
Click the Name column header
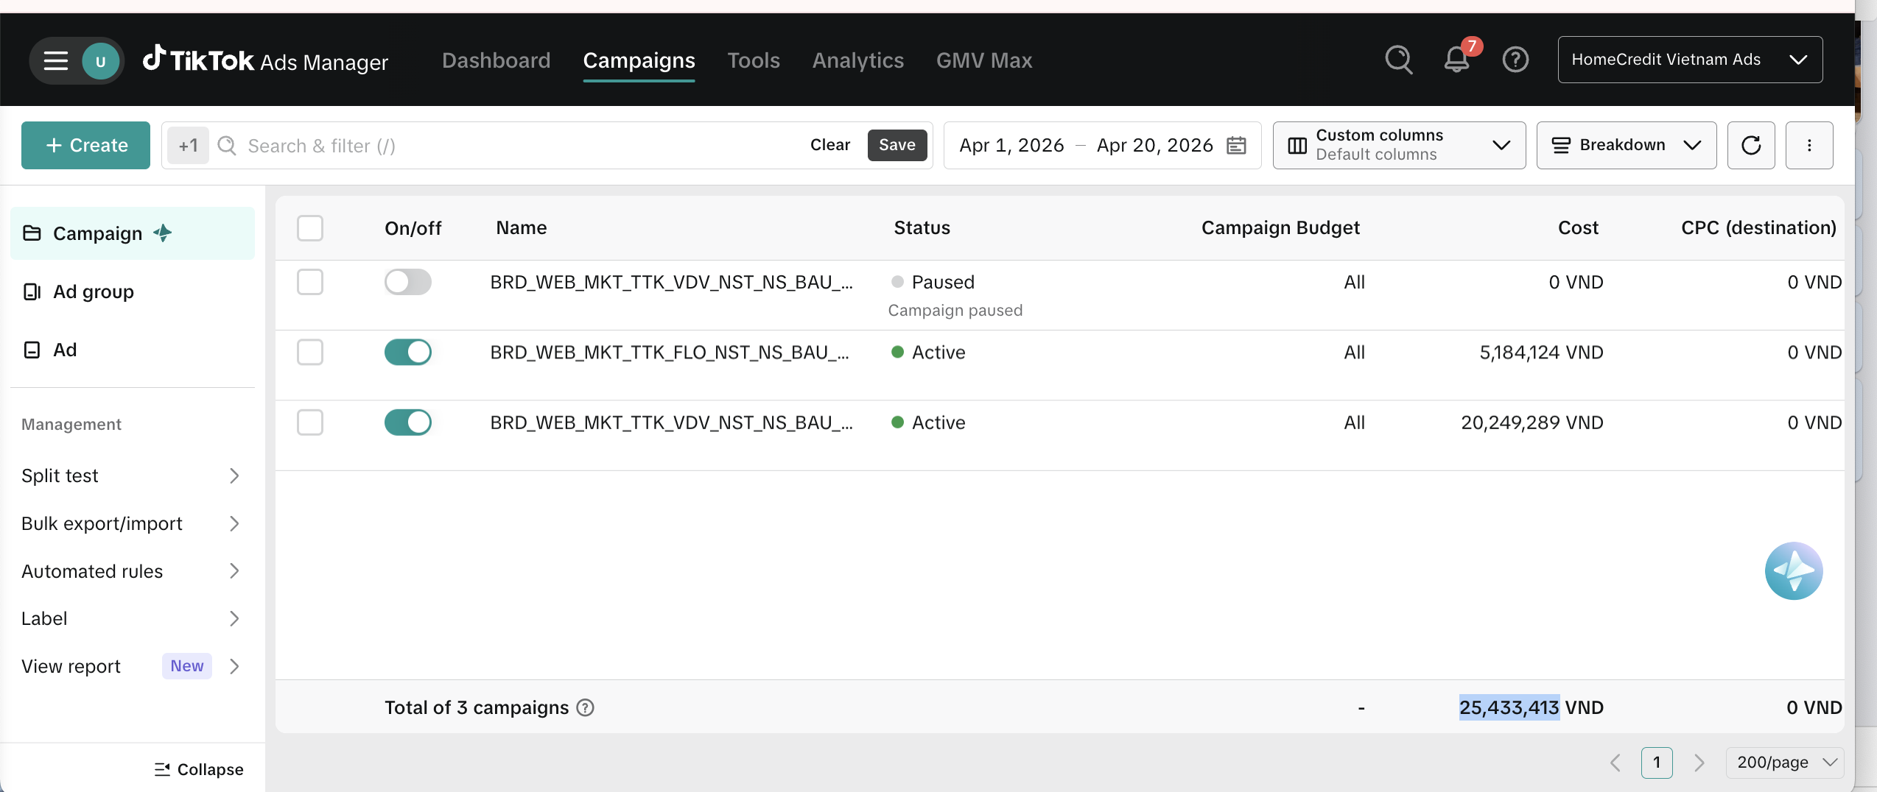point(522,228)
